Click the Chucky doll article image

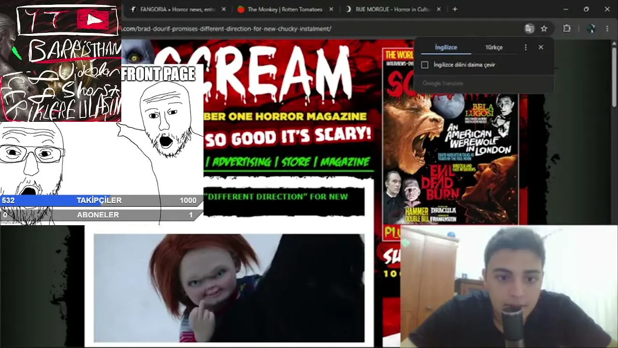click(229, 288)
